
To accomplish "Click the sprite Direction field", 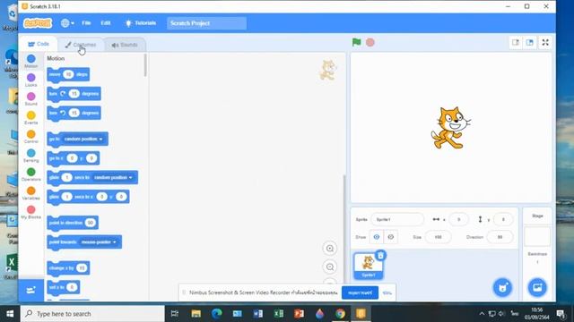I will tap(500, 237).
